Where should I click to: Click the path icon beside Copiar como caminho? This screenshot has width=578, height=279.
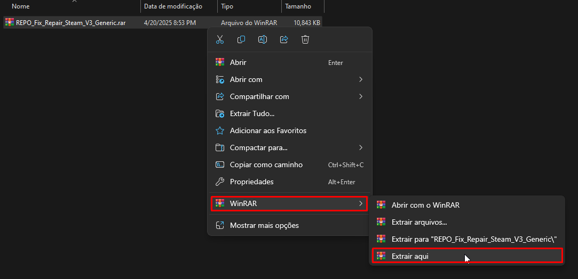(x=220, y=165)
